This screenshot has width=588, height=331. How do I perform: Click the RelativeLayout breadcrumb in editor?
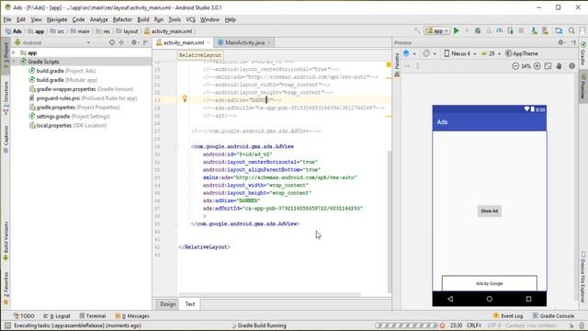coord(200,55)
